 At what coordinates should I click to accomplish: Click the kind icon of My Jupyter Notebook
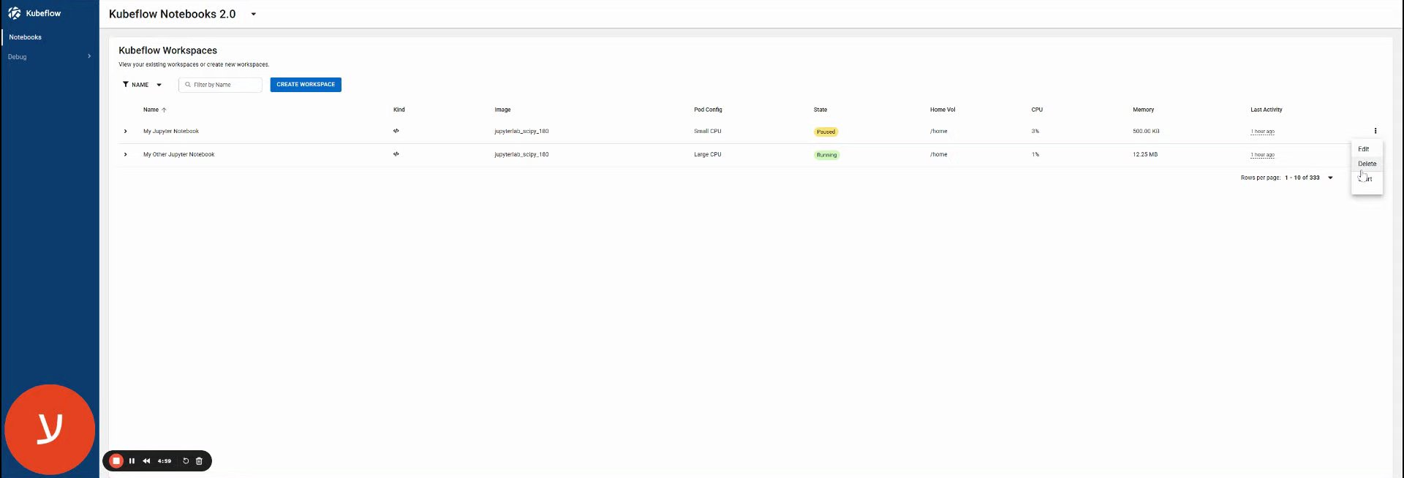[396, 132]
